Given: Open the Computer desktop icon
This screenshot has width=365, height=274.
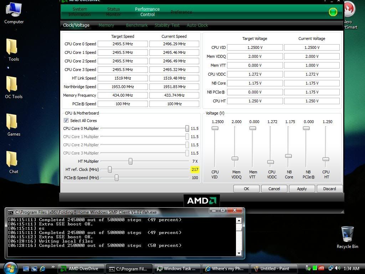Looking at the screenshot, I should point(14,13).
